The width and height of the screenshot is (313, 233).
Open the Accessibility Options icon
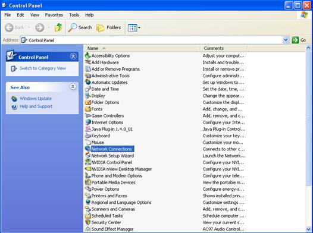(x=88, y=56)
